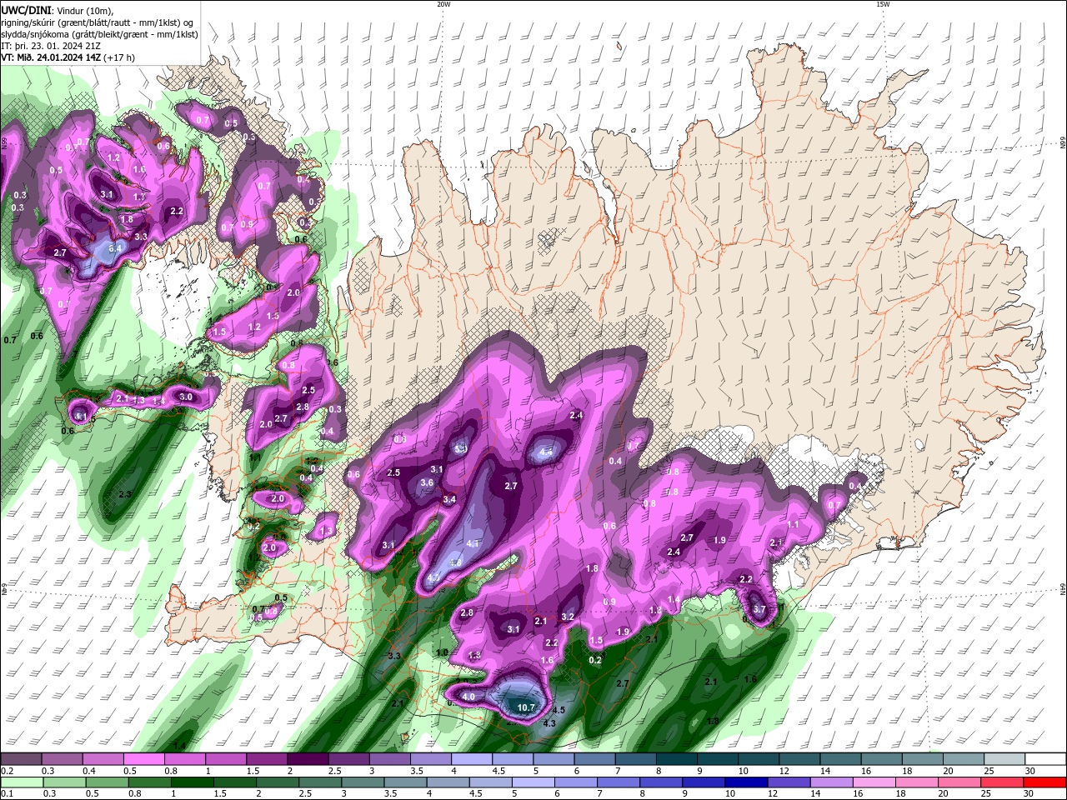Click the 'VT: Mið. 24.01.2024 14Z' valid time
The image size is (1067, 800).
(x=51, y=57)
